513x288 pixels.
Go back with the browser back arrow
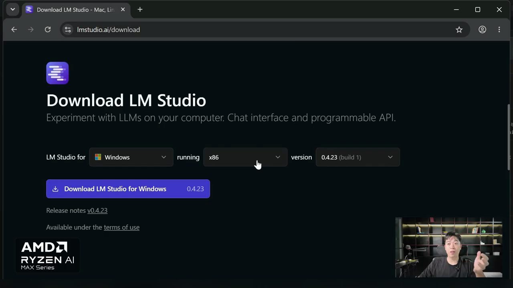[x=14, y=30]
